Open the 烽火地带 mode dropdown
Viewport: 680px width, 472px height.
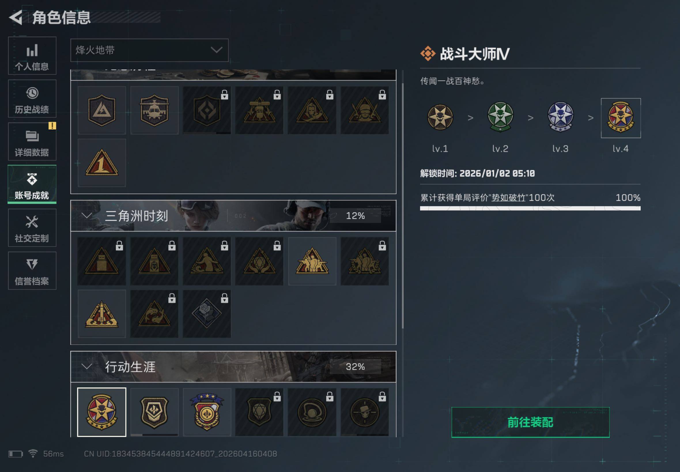point(150,50)
